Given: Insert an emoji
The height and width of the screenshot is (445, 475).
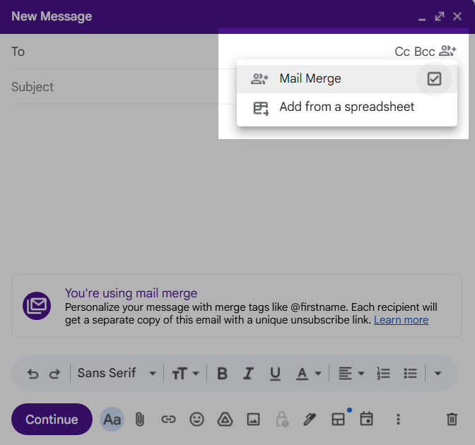Looking at the screenshot, I should (x=197, y=420).
